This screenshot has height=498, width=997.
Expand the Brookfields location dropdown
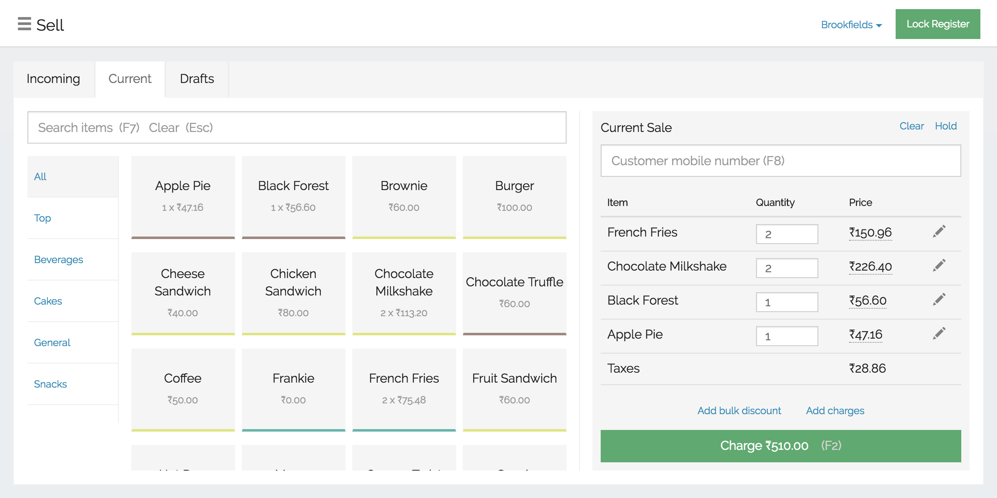pos(851,25)
